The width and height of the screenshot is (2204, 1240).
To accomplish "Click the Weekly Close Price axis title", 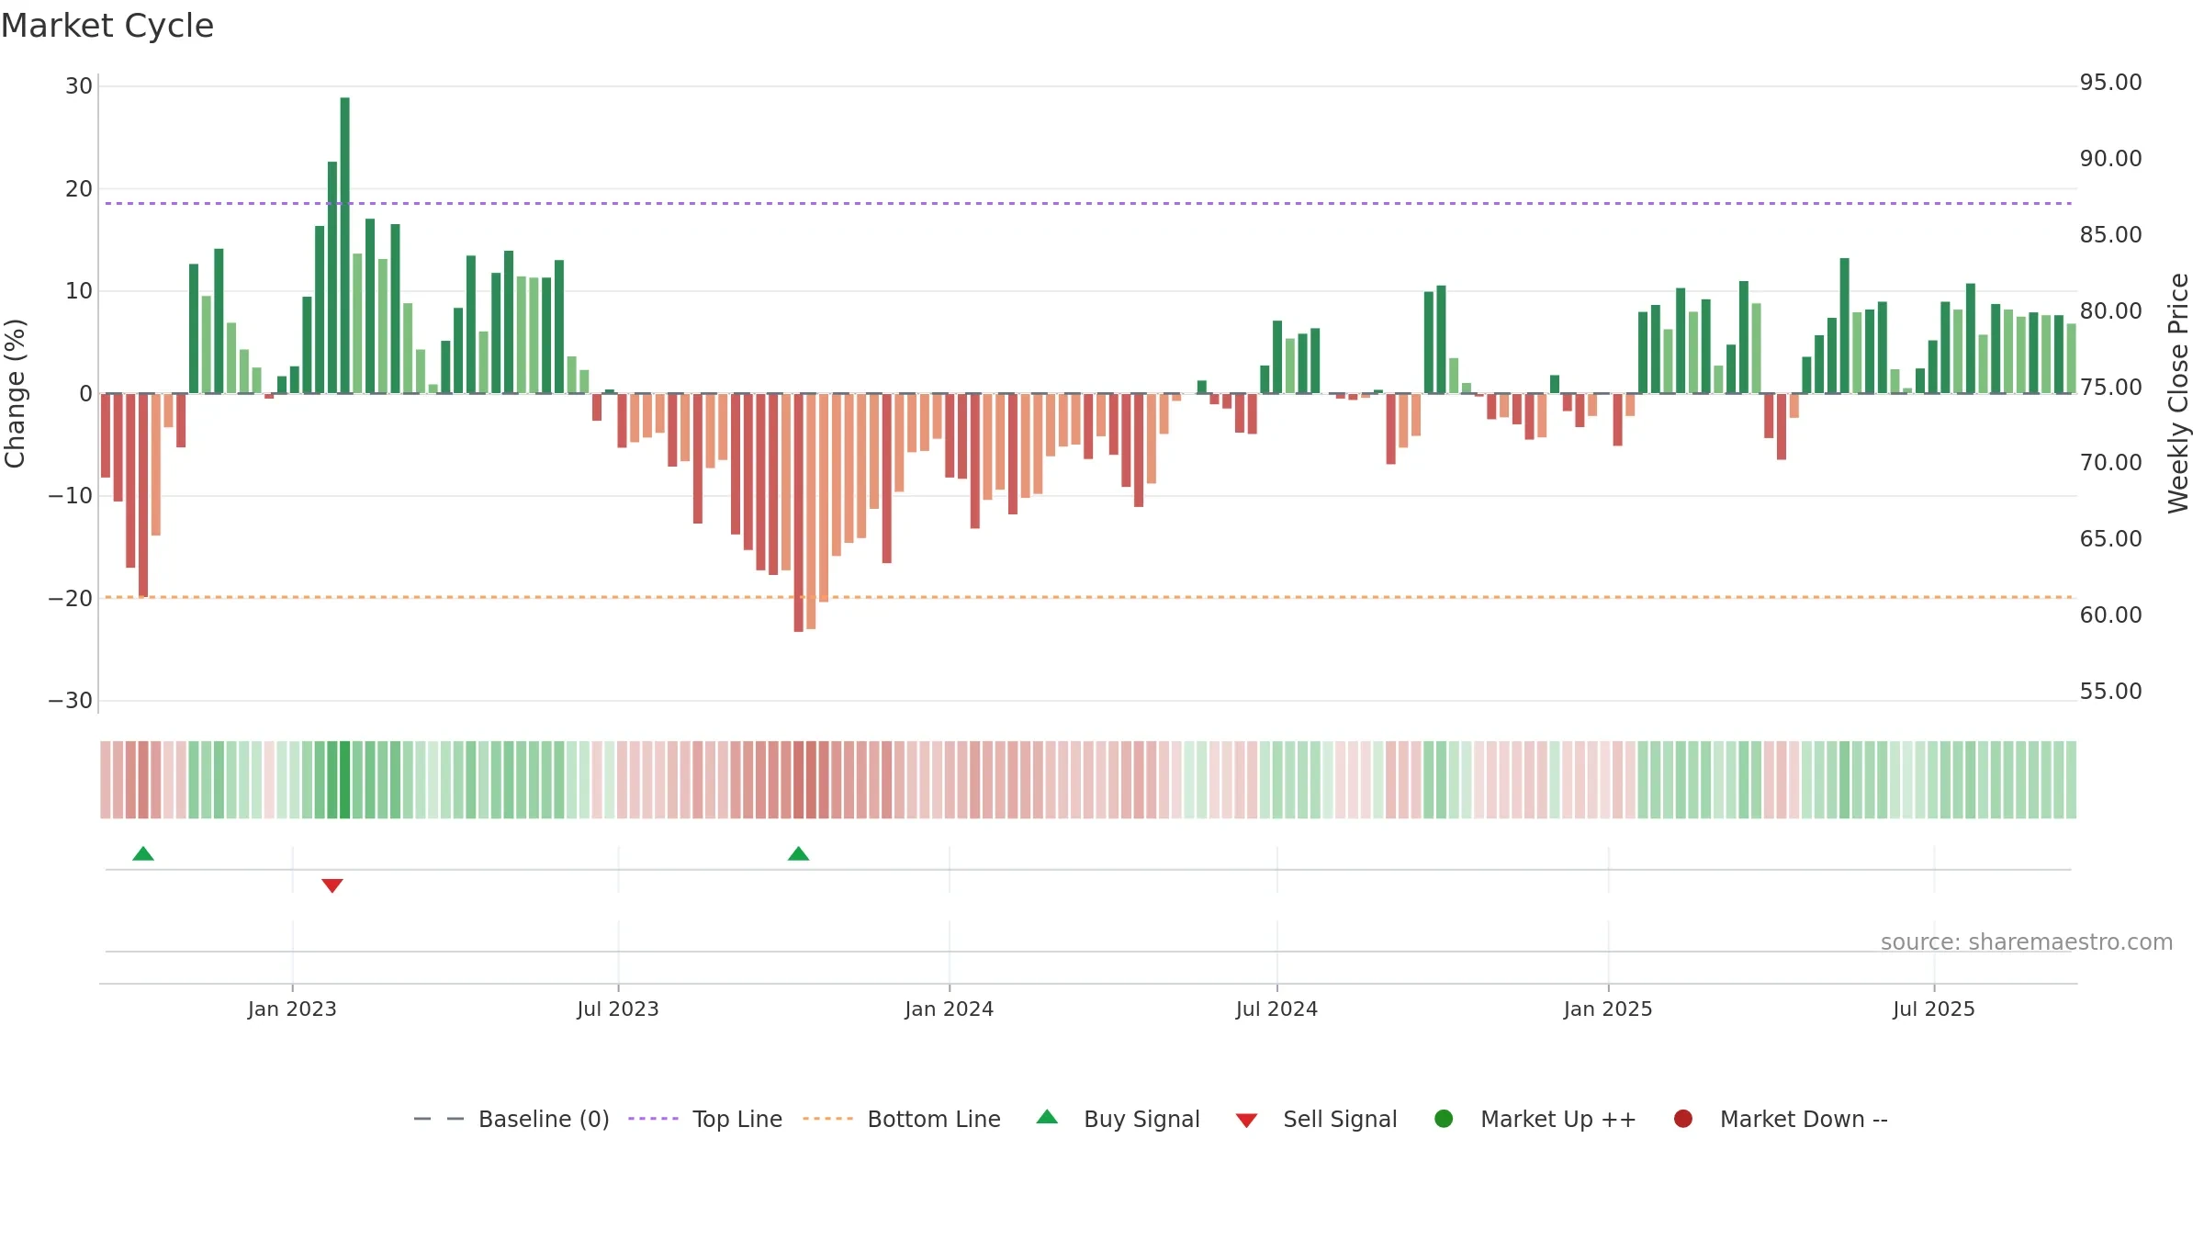I will [2178, 393].
